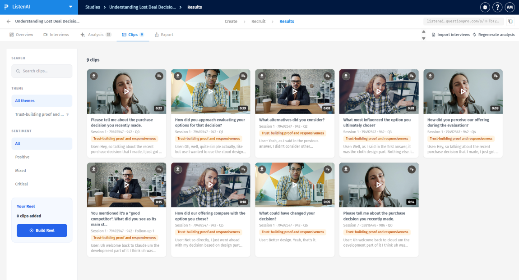Open the Interviews tab
Image resolution: width=519 pixels, height=280 pixels.
pos(56,35)
